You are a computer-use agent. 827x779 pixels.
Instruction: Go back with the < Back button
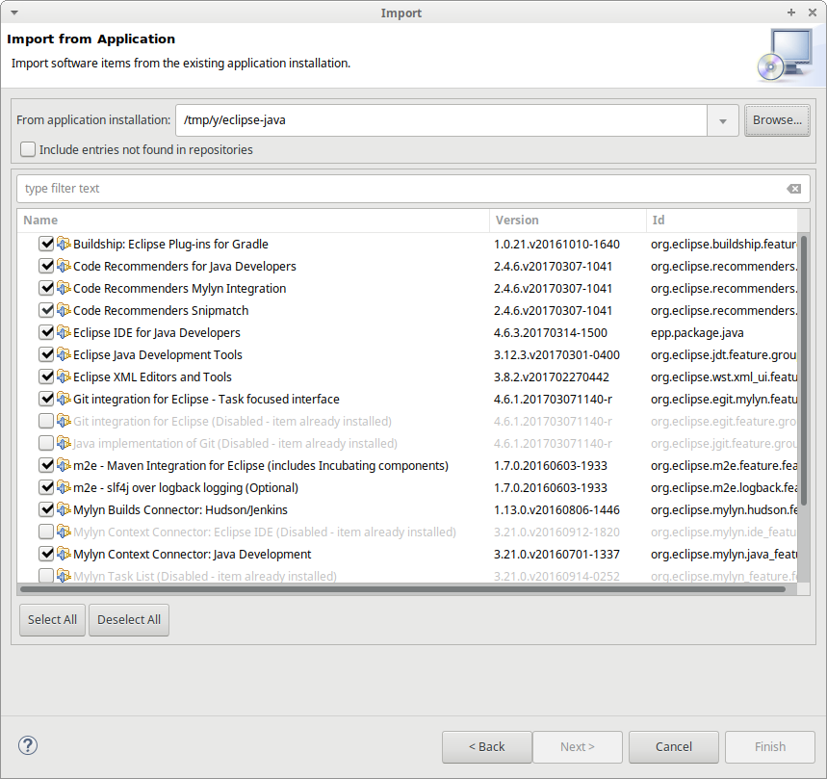pos(487,747)
